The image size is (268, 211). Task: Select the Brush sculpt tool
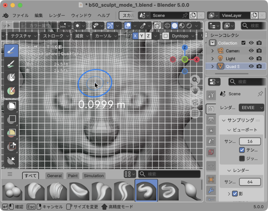(x=11, y=51)
